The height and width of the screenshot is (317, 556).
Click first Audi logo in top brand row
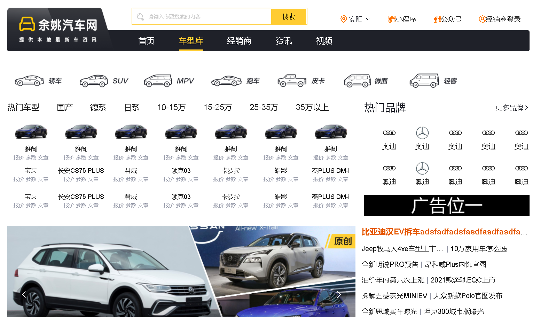point(389,133)
